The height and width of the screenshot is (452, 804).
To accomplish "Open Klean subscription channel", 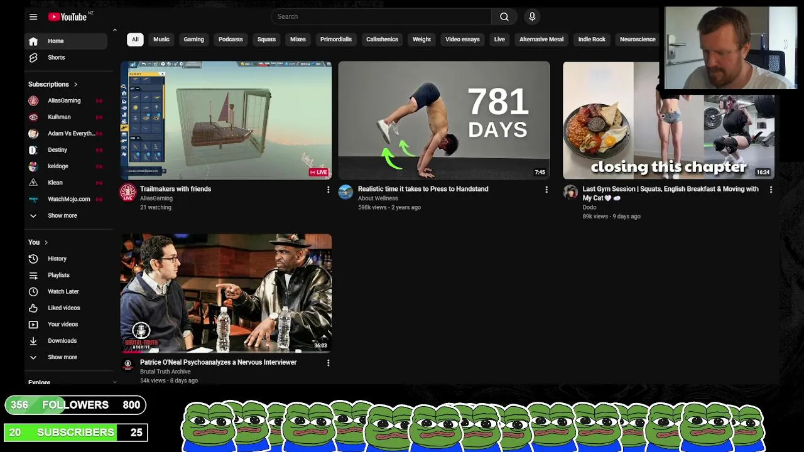I will click(x=66, y=182).
